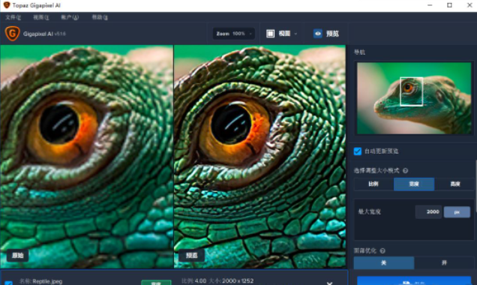Click the navigation (导航) panel heading
This screenshot has height=285, width=477.
point(359,52)
